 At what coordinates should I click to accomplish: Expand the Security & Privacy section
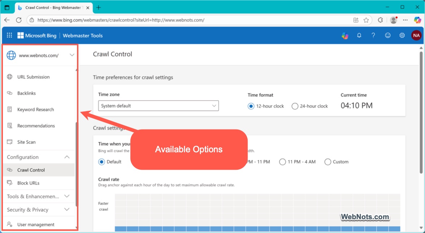click(67, 209)
